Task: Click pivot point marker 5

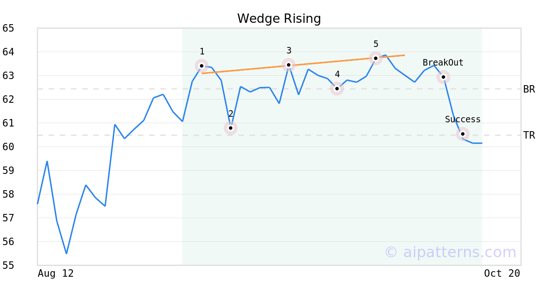Action: [x=376, y=58]
